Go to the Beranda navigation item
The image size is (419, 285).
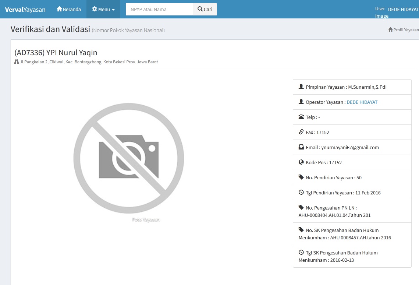click(69, 9)
